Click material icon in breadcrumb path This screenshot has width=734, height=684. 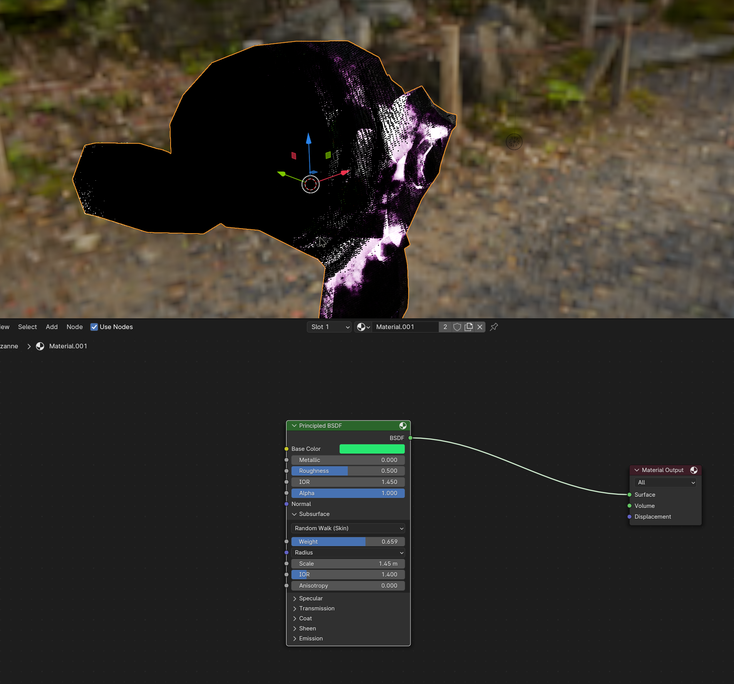pyautogui.click(x=40, y=346)
